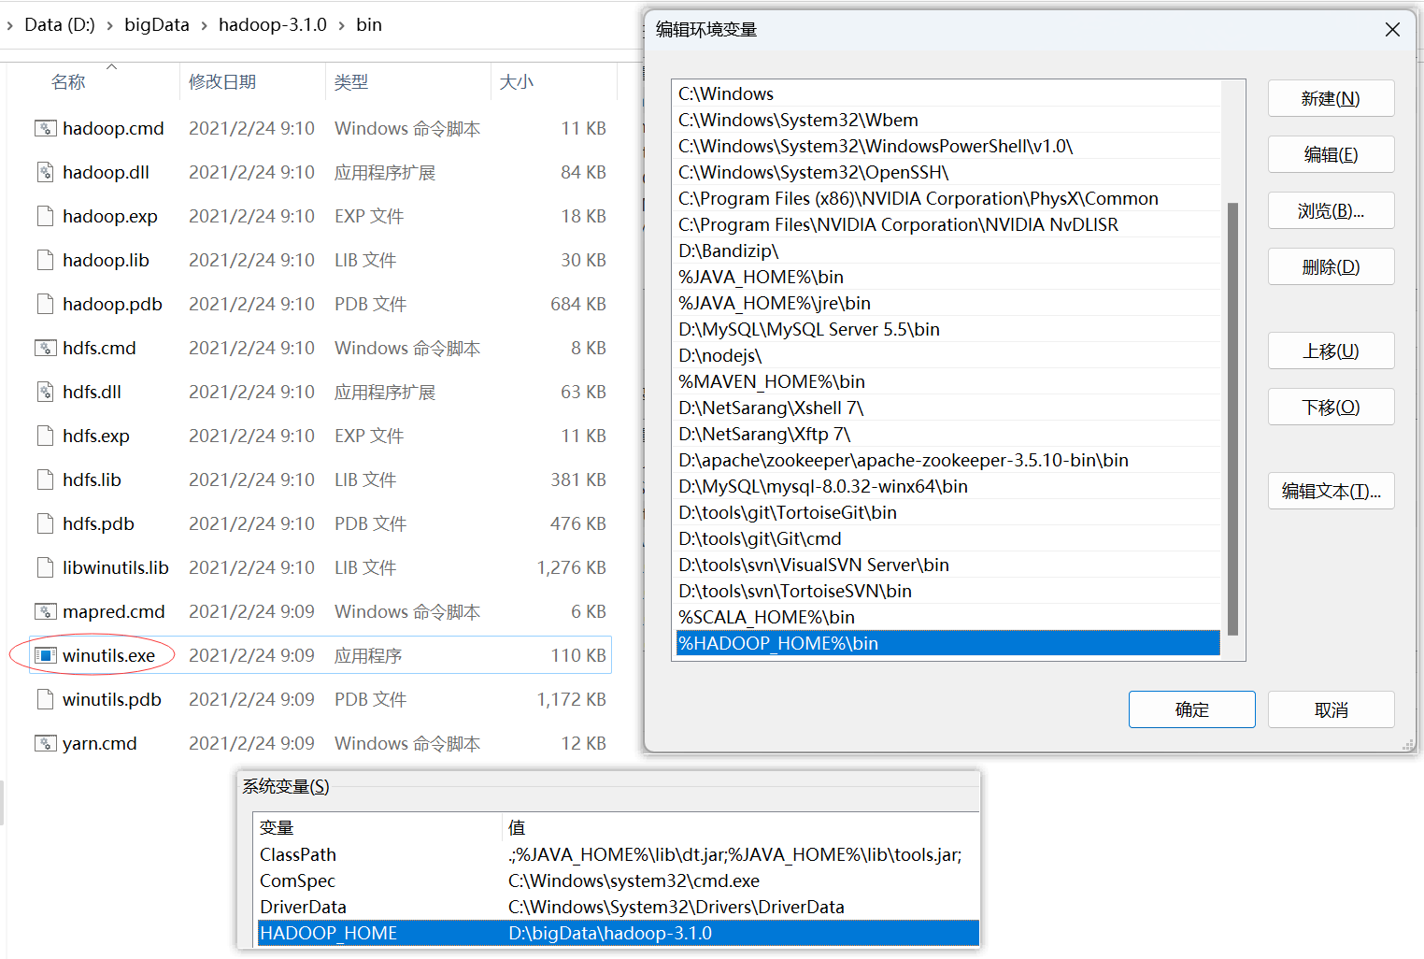Click the path list vertical scrollbar thumb
Image resolution: width=1424 pixels, height=959 pixels.
(x=1232, y=419)
